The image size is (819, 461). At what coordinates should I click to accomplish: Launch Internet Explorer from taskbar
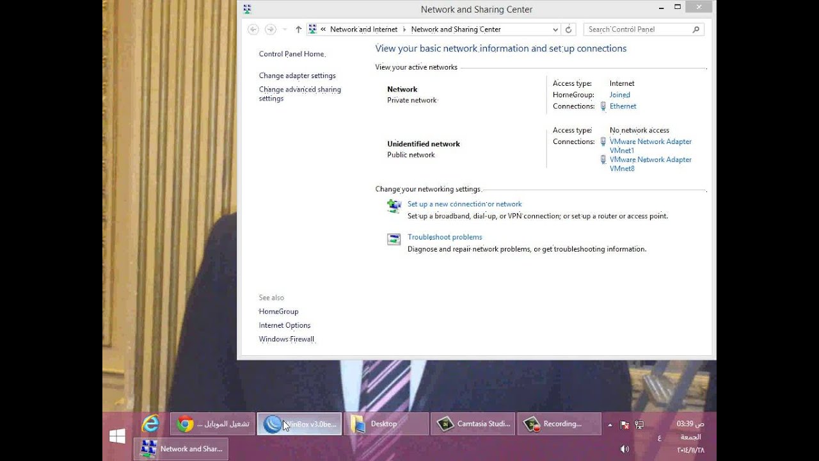point(150,424)
